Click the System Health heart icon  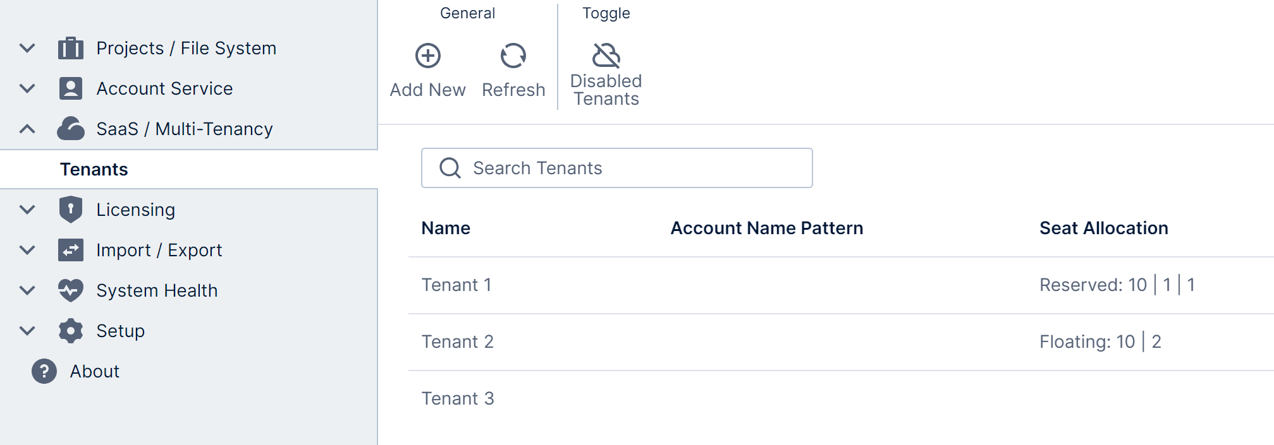(71, 290)
